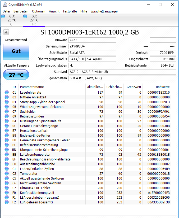
Task: Click the Standard field ACS-2 | ACS-3
Action: point(122,72)
